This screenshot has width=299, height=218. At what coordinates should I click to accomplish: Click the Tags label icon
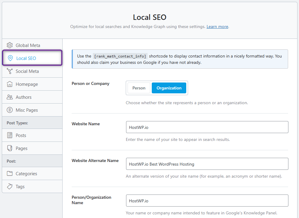tap(10, 186)
